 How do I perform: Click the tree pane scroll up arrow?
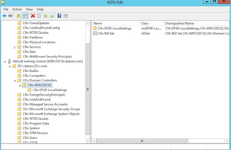coord(88,23)
